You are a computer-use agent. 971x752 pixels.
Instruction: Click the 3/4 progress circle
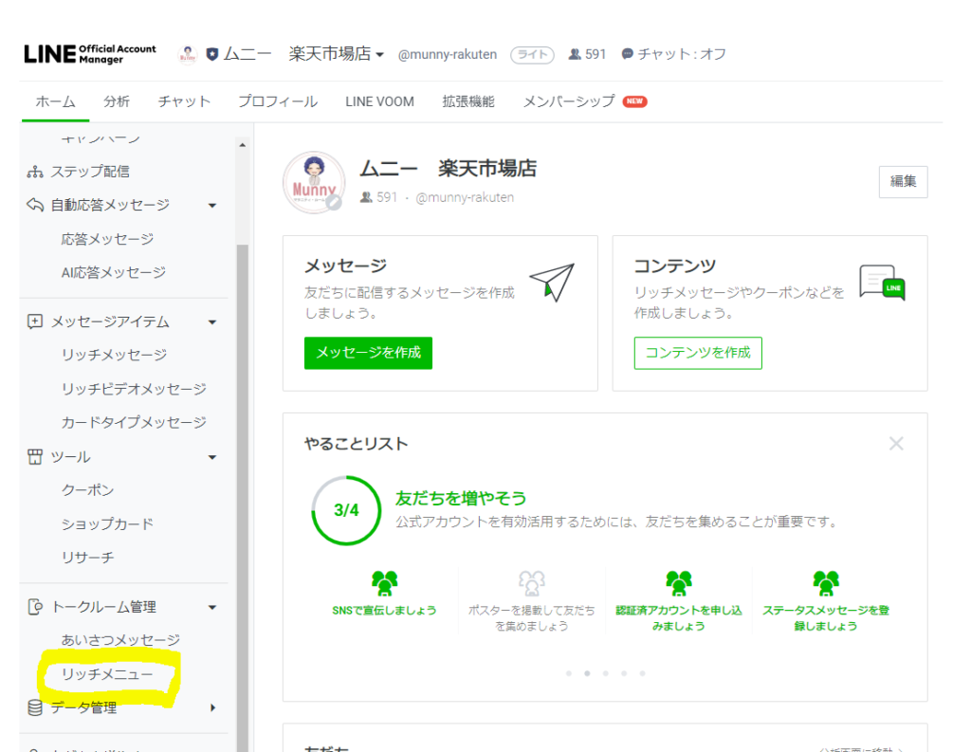(345, 510)
